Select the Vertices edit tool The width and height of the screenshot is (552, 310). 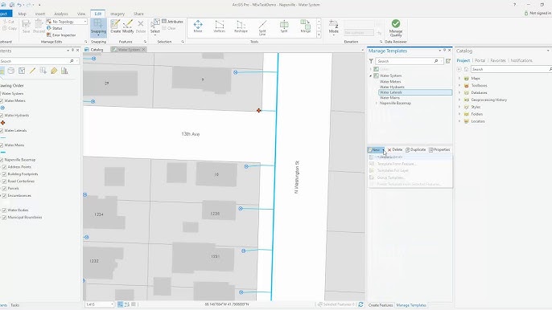pyautogui.click(x=220, y=27)
